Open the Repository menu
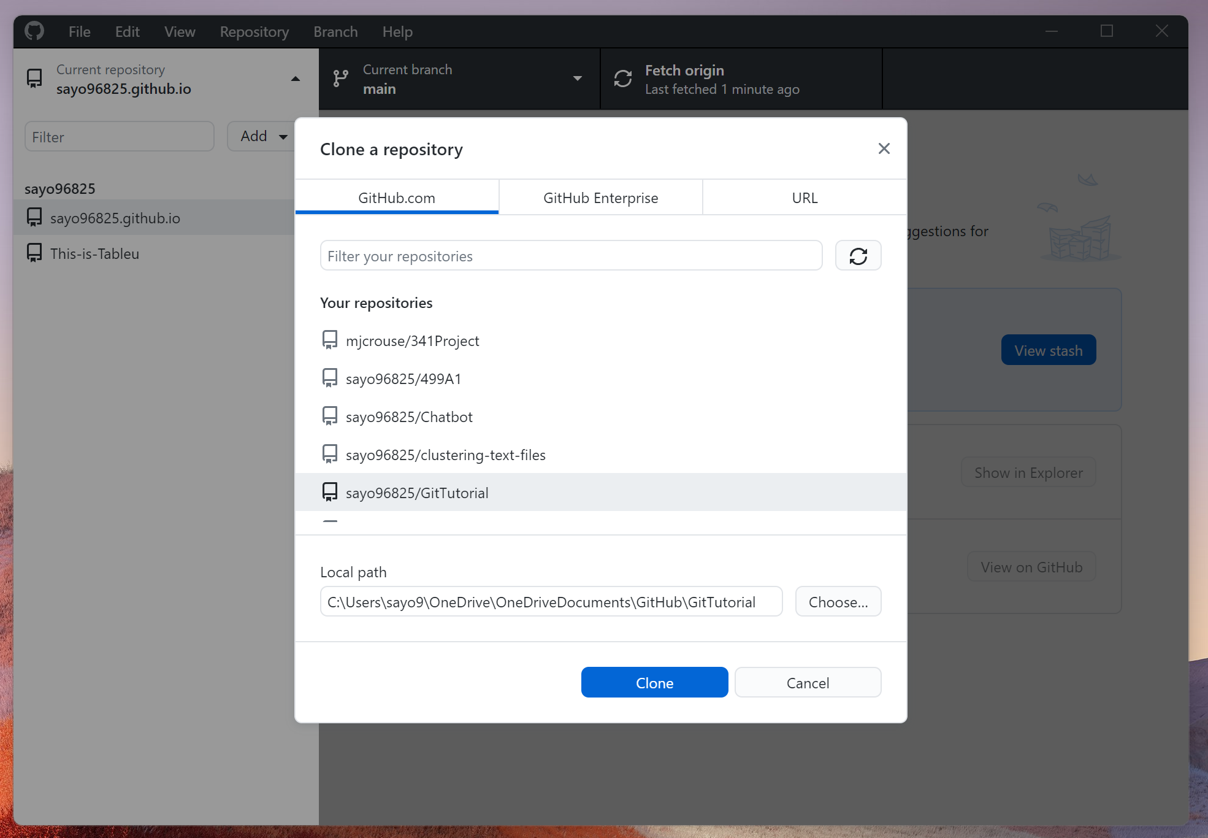 coord(254,32)
